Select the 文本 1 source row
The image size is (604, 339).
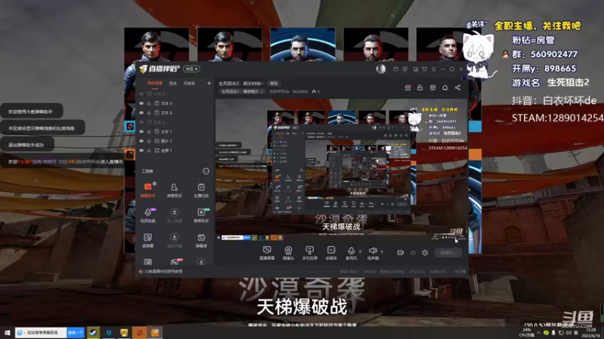[x=175, y=131]
